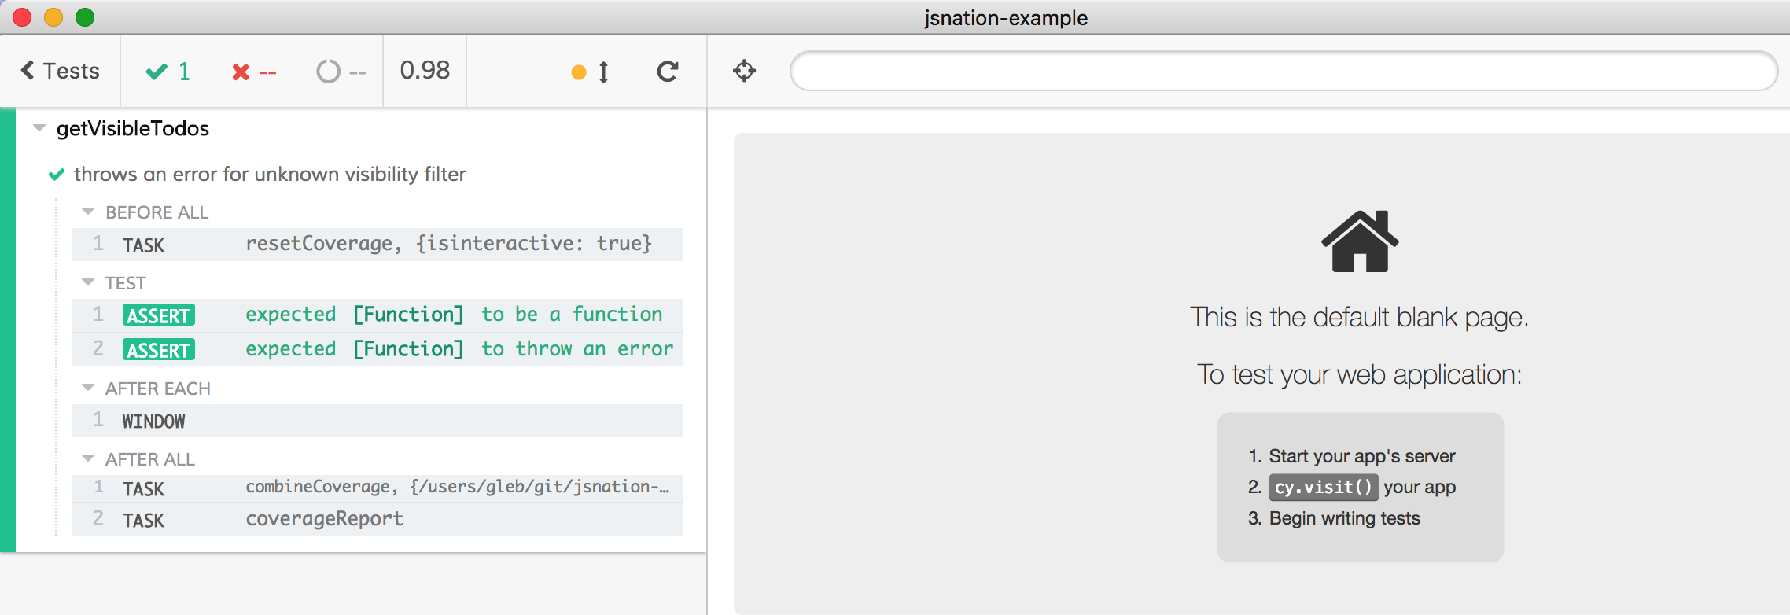Image resolution: width=1790 pixels, height=615 pixels.
Task: Select the 'to throw an error' assertion
Action: 378,349
